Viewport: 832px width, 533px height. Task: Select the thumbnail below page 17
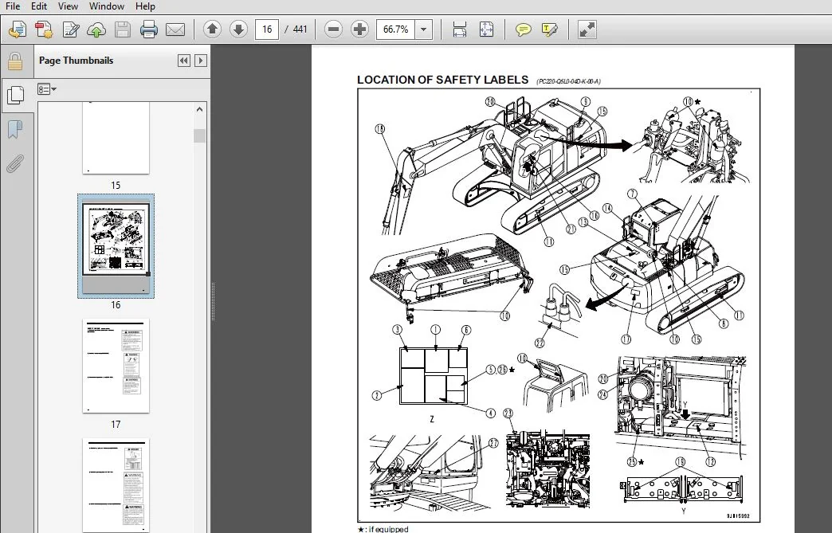click(x=116, y=484)
